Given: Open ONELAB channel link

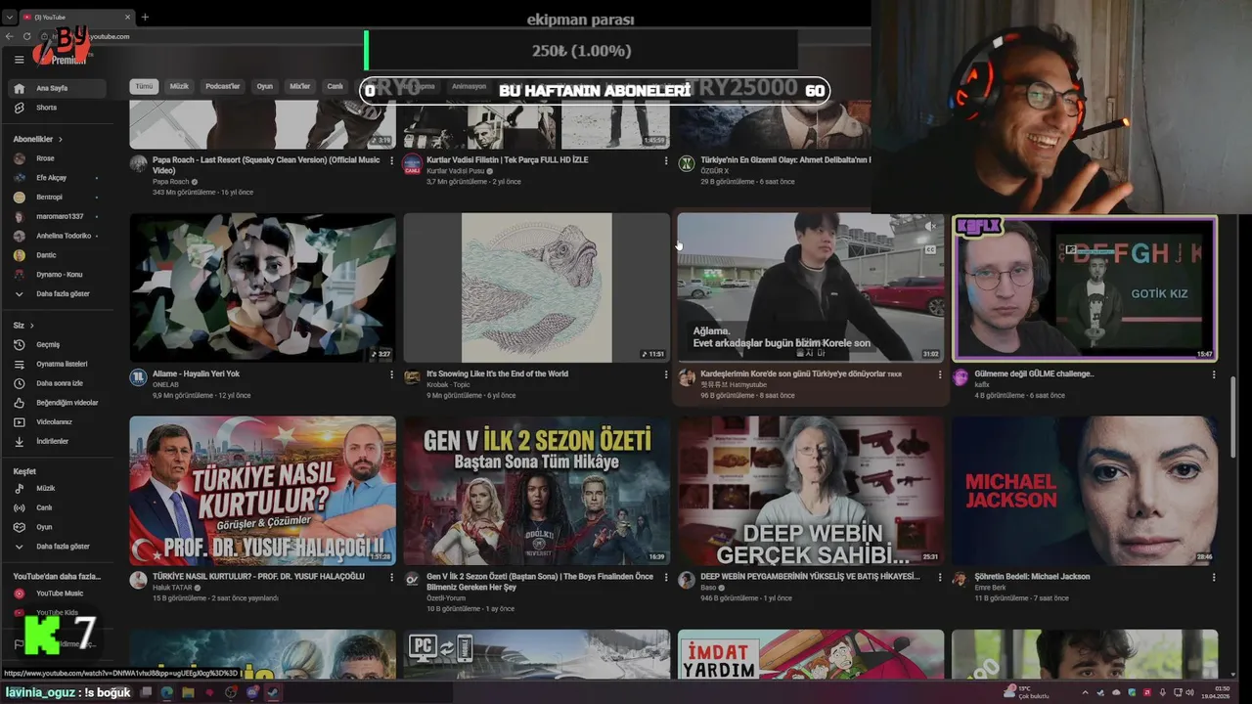Looking at the screenshot, I should coord(164,384).
